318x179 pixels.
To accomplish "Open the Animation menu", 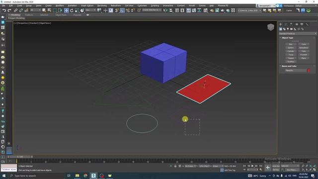I will click(72, 5).
